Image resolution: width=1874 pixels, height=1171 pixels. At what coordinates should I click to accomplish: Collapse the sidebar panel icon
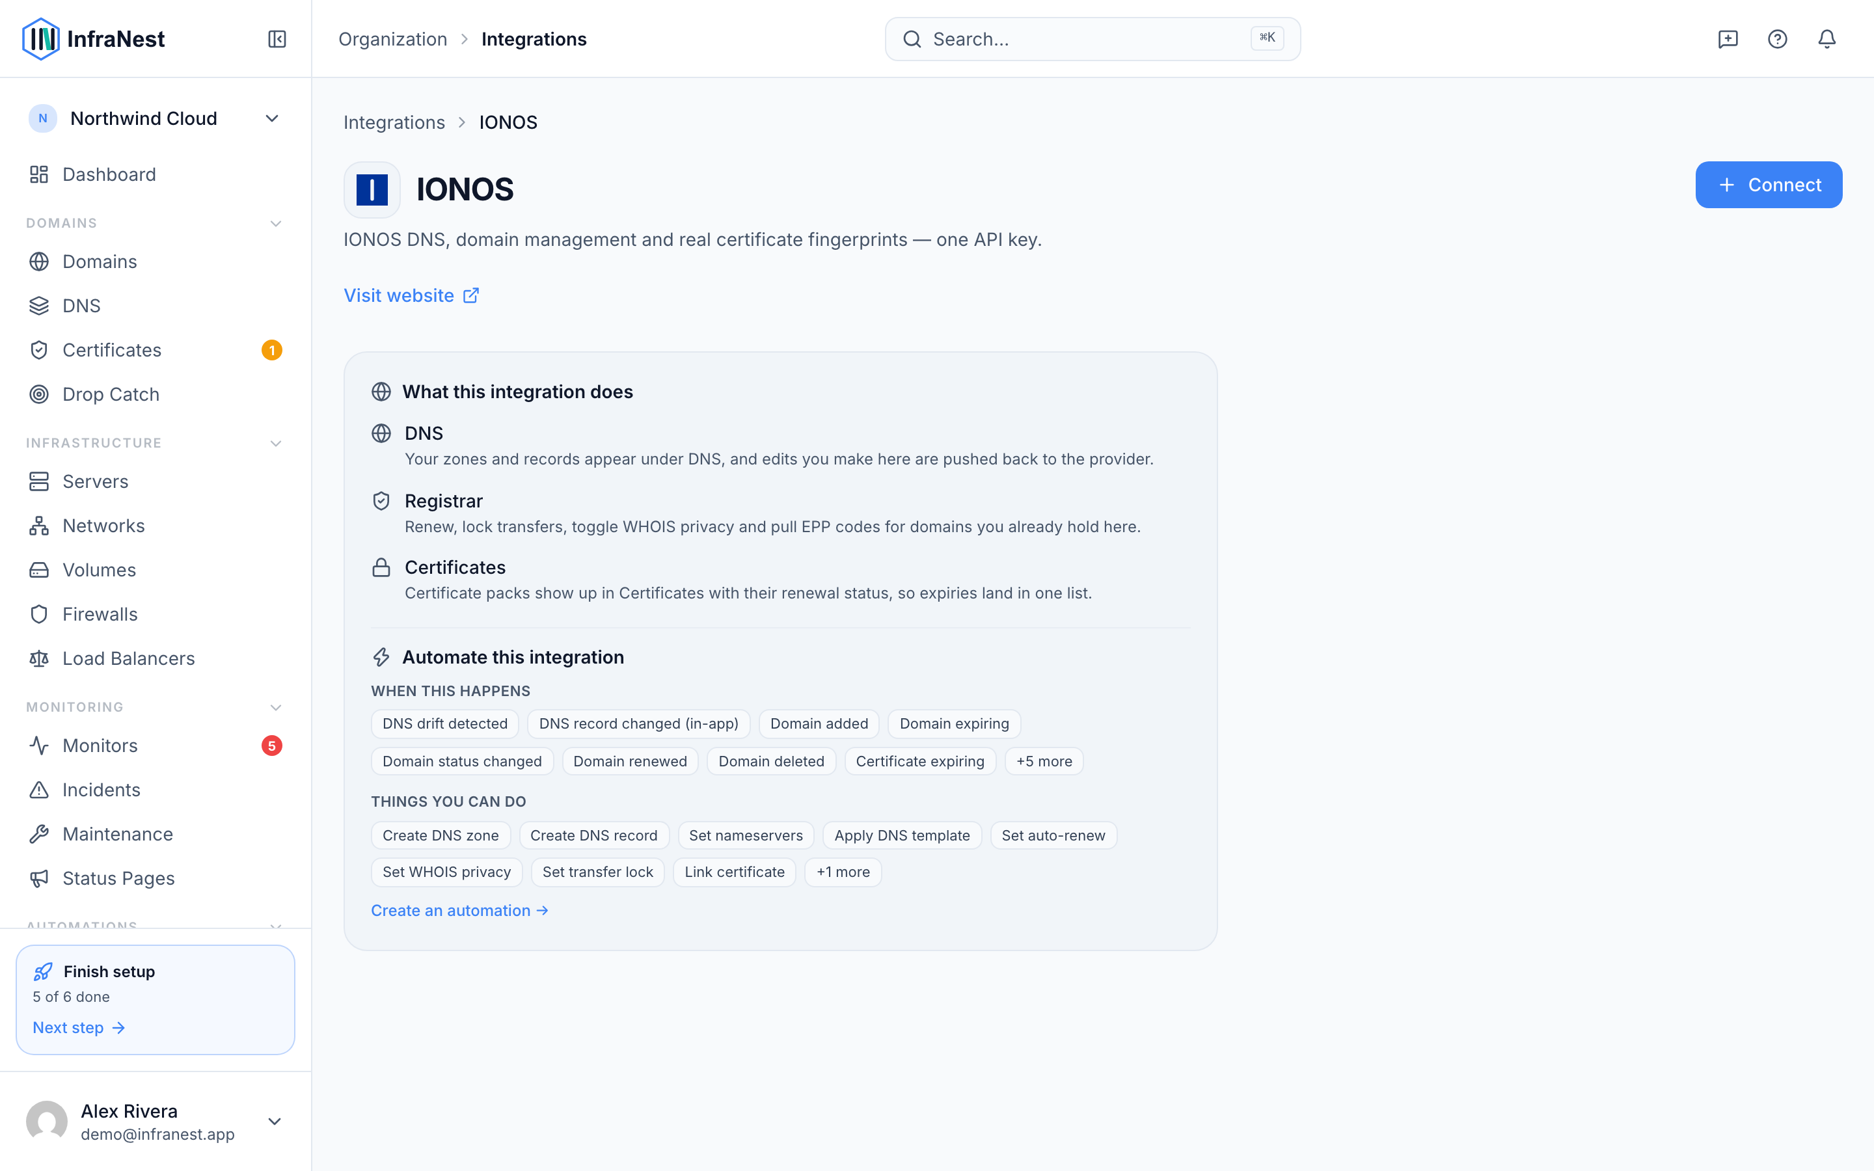tap(277, 39)
